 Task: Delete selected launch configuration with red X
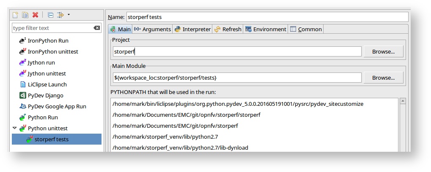coord(36,15)
